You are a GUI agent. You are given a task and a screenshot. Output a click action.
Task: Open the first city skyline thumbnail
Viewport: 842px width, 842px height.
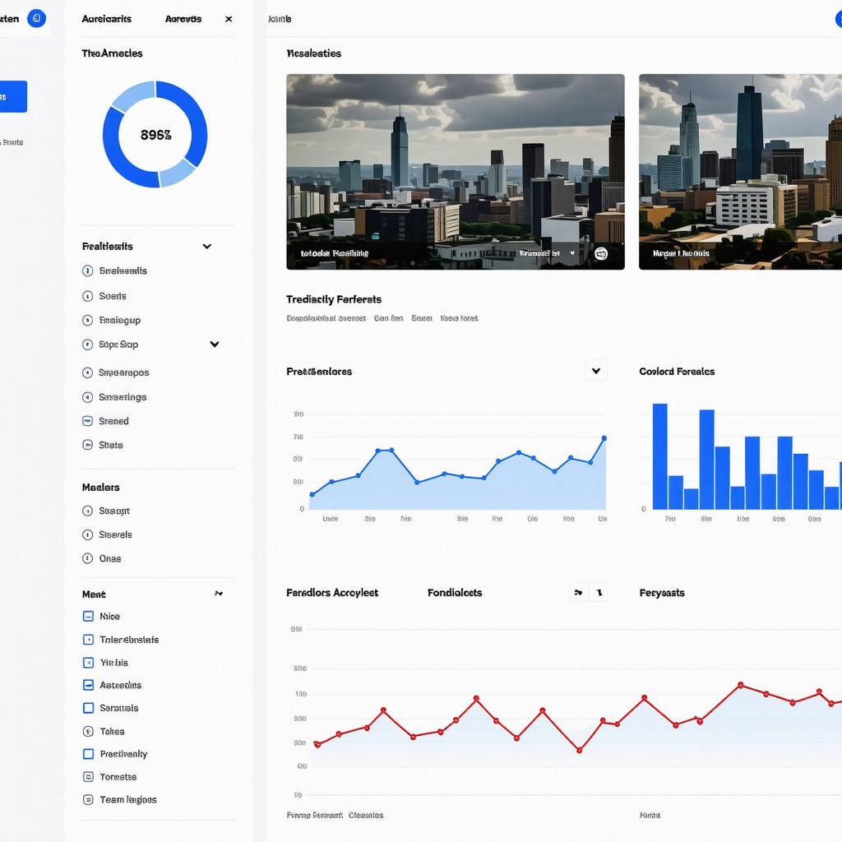[456, 172]
